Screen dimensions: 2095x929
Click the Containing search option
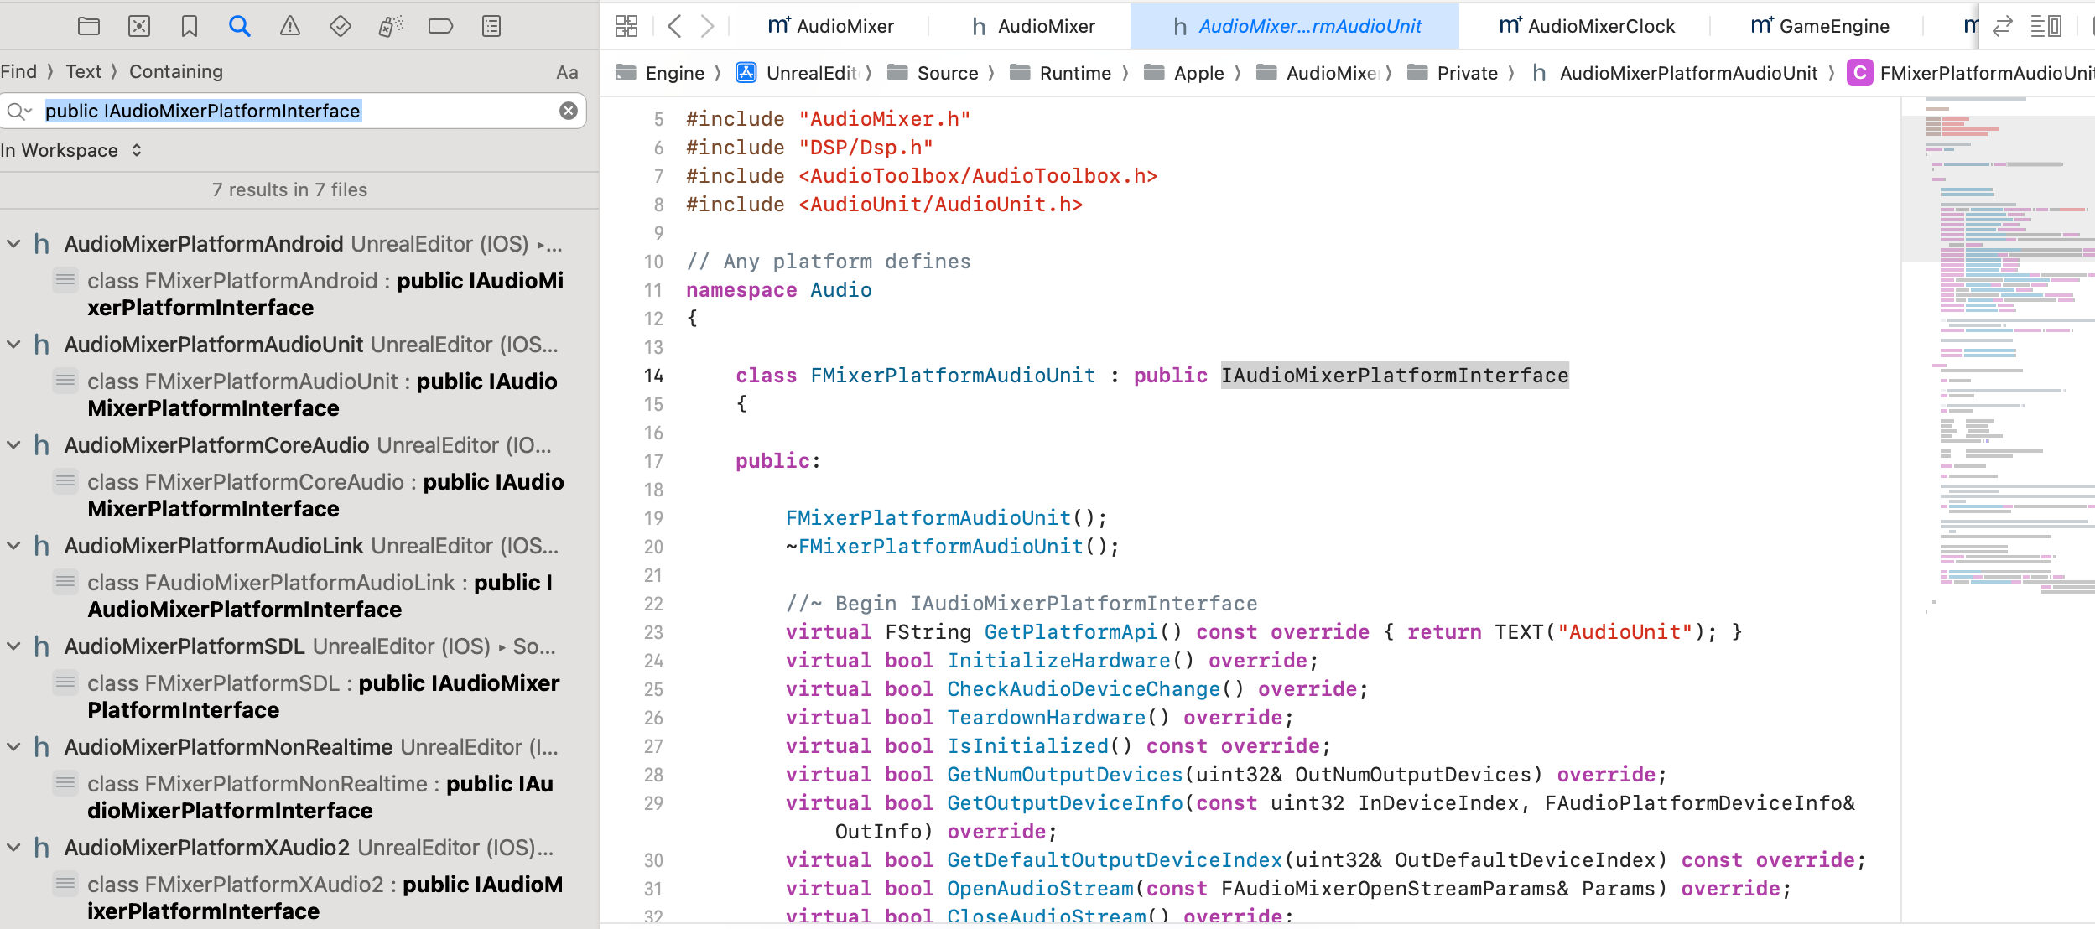coord(176,72)
